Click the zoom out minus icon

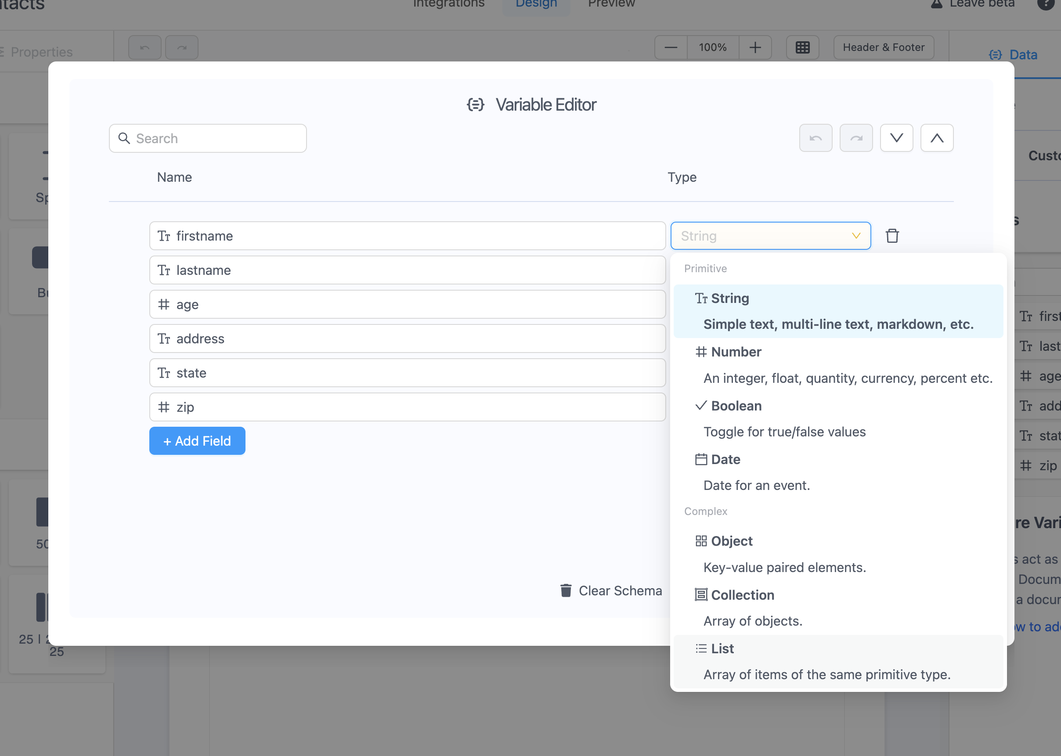[x=671, y=47]
